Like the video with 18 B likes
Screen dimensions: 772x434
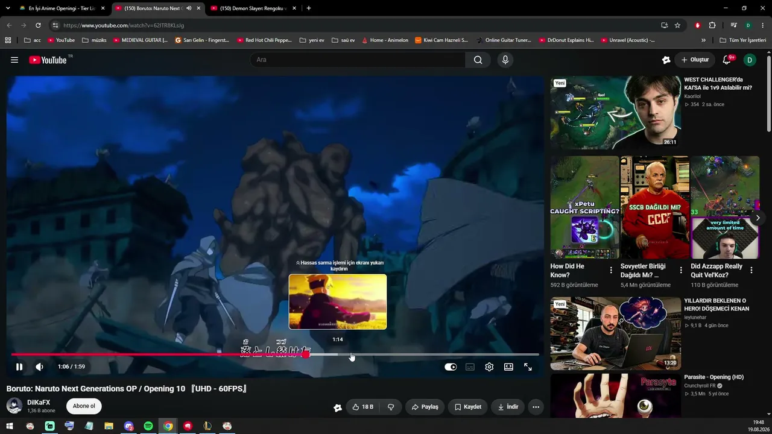362,407
